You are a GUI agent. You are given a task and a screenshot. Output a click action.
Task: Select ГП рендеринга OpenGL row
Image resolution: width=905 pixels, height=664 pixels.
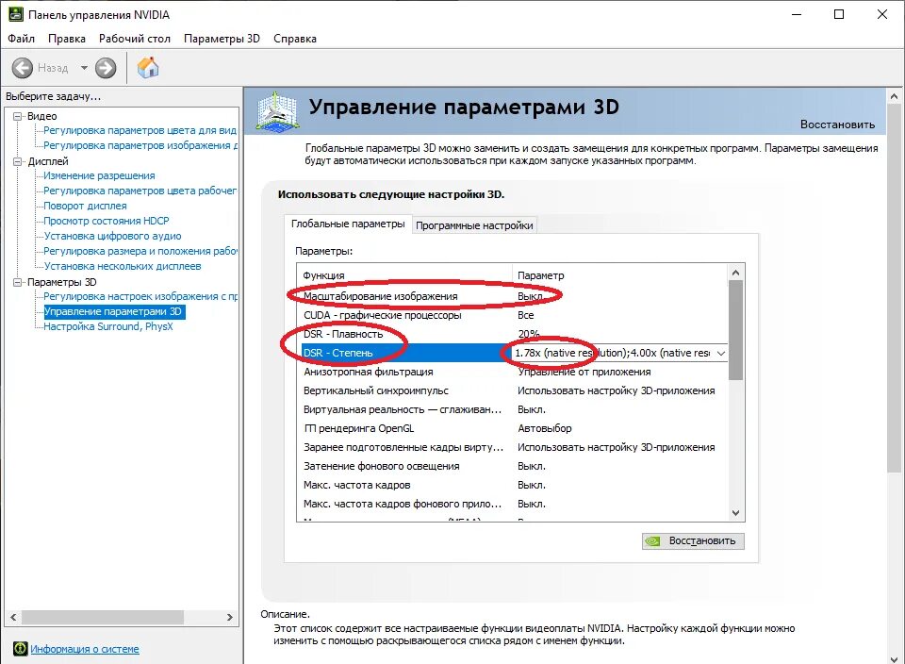click(x=512, y=428)
